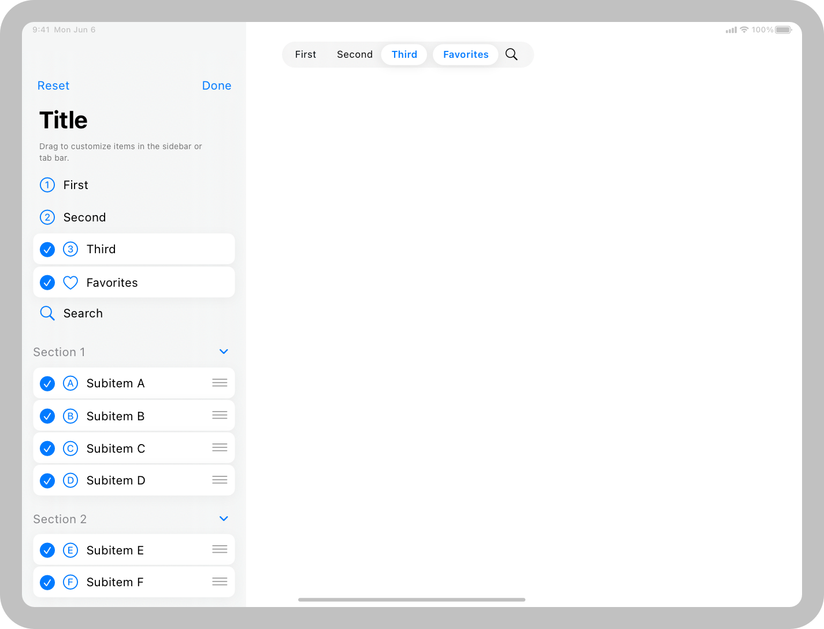
Task: Click the circled E icon for Subitem E
Action: click(x=70, y=550)
